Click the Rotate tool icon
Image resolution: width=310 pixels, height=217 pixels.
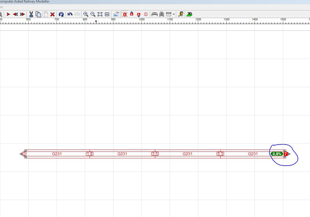click(x=61, y=14)
